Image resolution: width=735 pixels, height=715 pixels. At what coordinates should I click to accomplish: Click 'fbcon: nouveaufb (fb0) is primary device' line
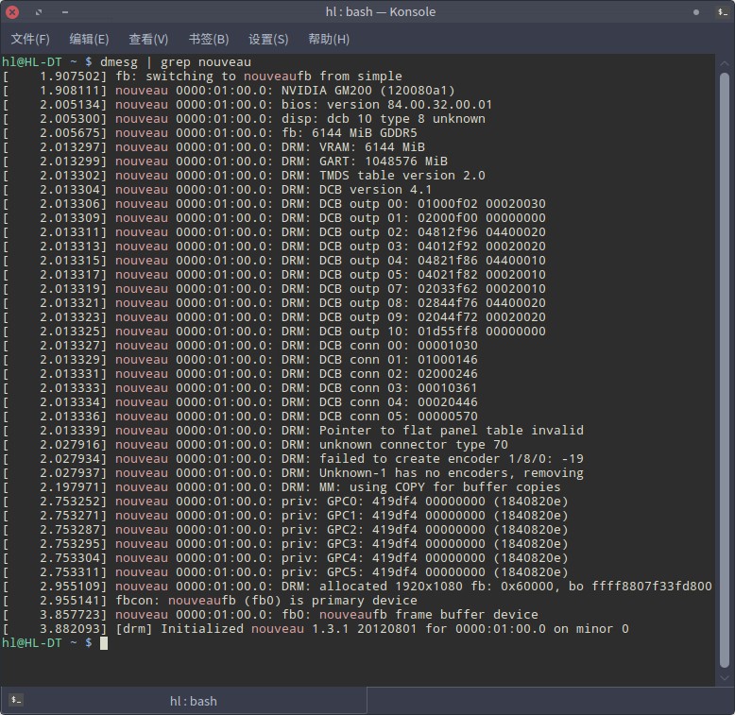click(x=210, y=600)
